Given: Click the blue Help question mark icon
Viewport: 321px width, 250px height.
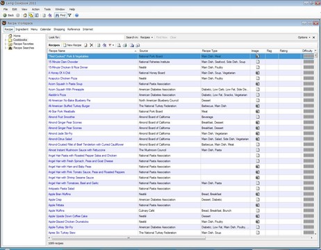Looking at the screenshot, I should (x=76, y=15).
